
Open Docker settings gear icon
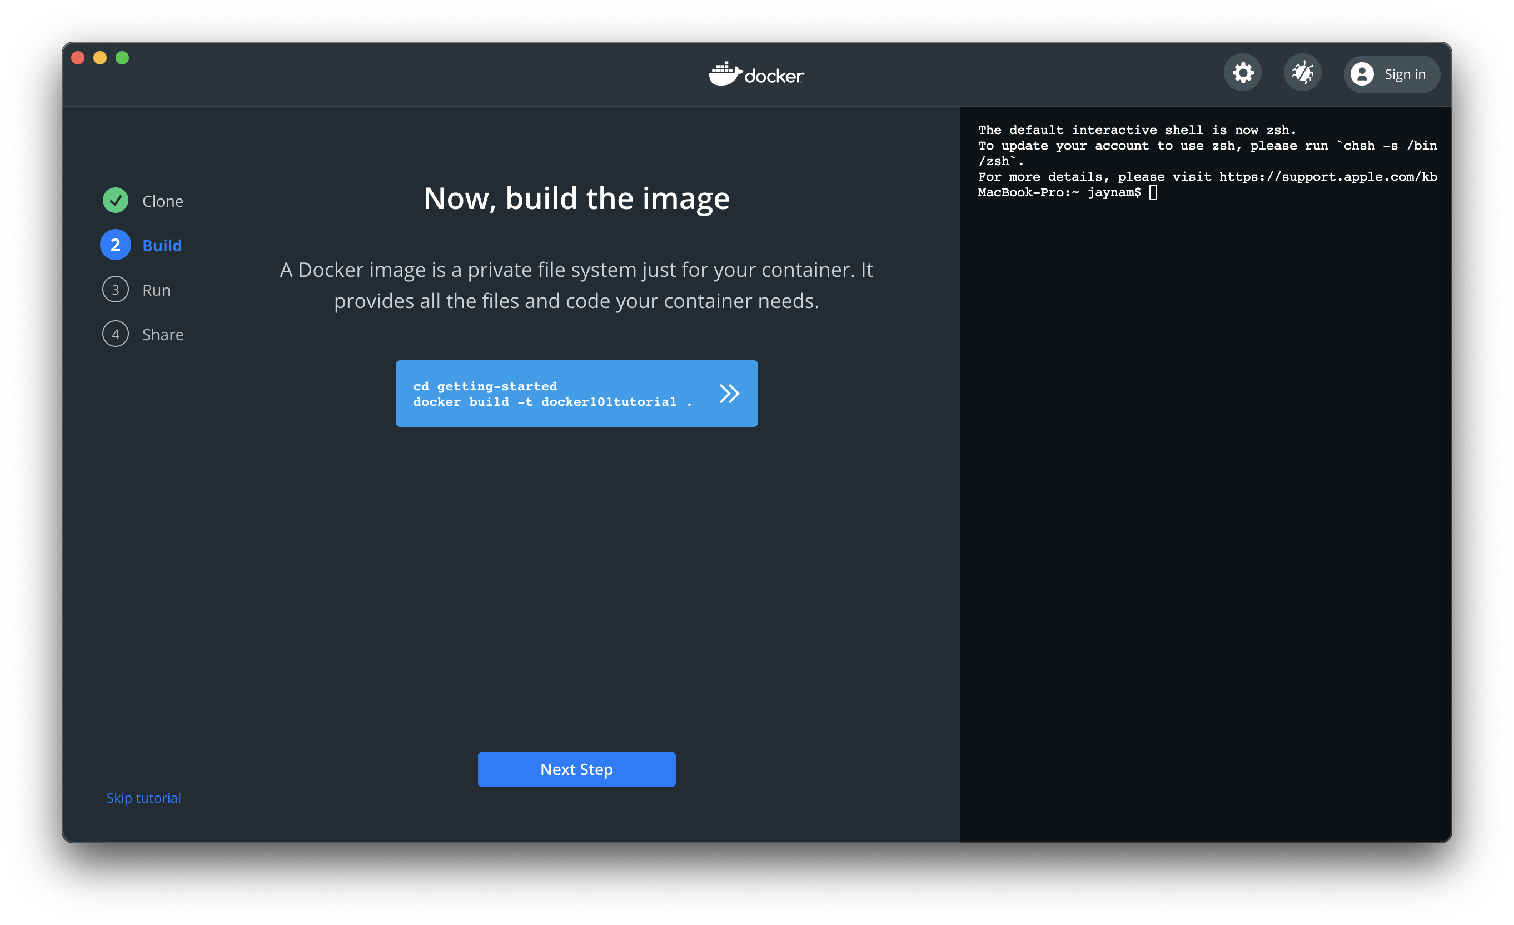tap(1242, 73)
